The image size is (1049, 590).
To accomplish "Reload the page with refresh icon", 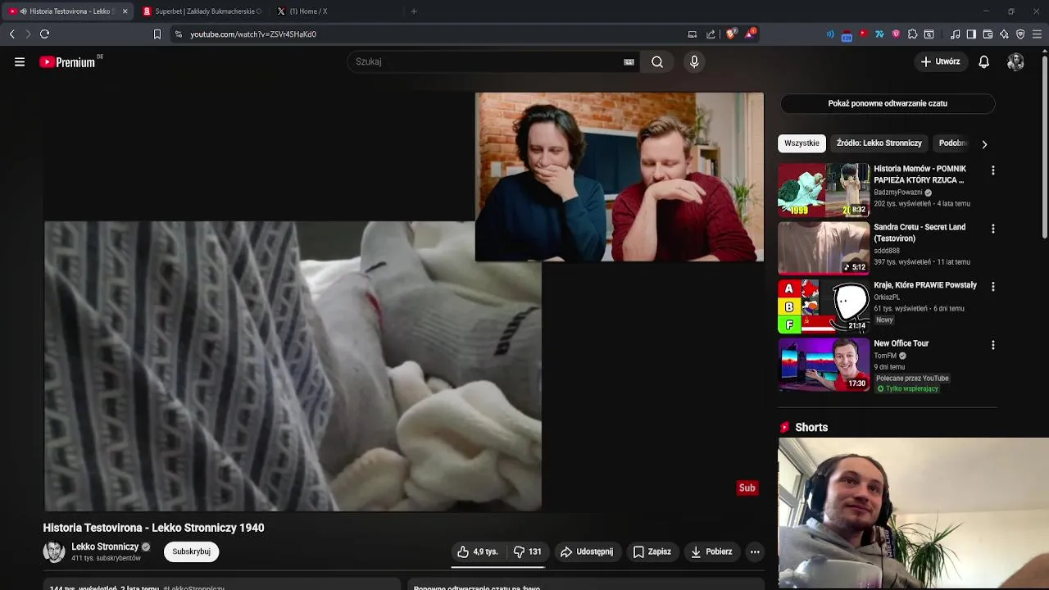I will tap(44, 34).
